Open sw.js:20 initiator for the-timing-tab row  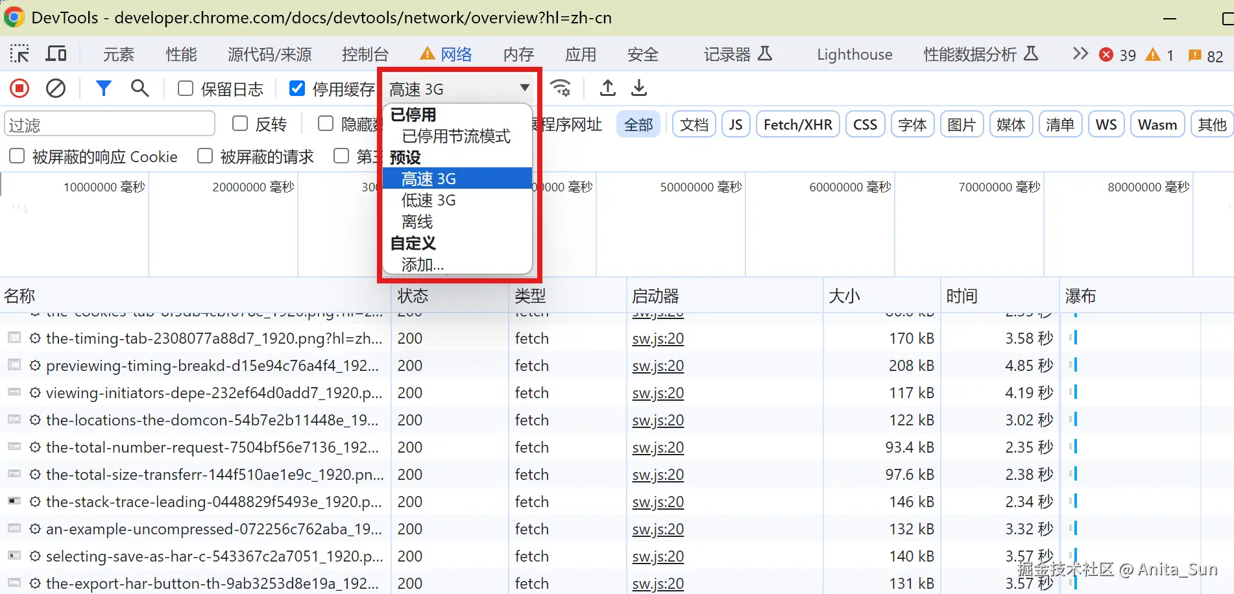coord(658,339)
